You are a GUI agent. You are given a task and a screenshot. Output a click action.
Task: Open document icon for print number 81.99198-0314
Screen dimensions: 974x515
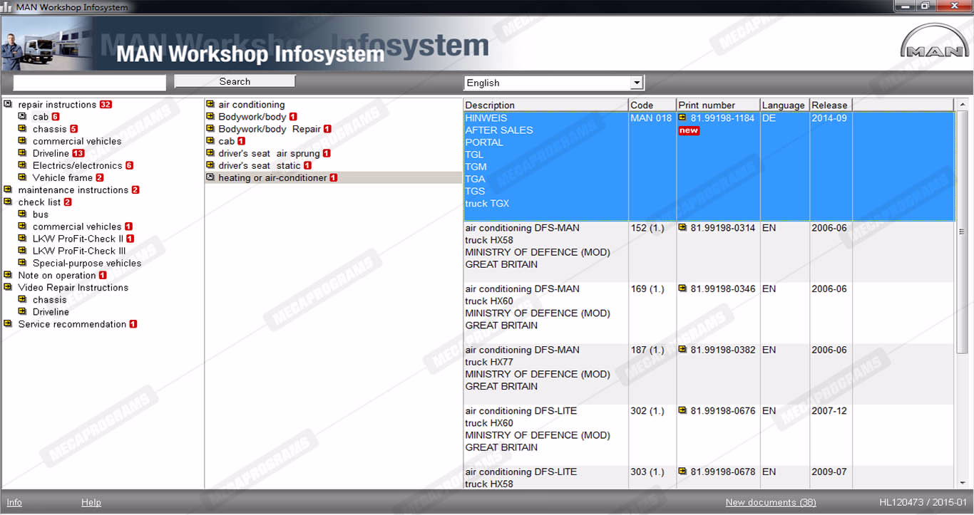682,228
